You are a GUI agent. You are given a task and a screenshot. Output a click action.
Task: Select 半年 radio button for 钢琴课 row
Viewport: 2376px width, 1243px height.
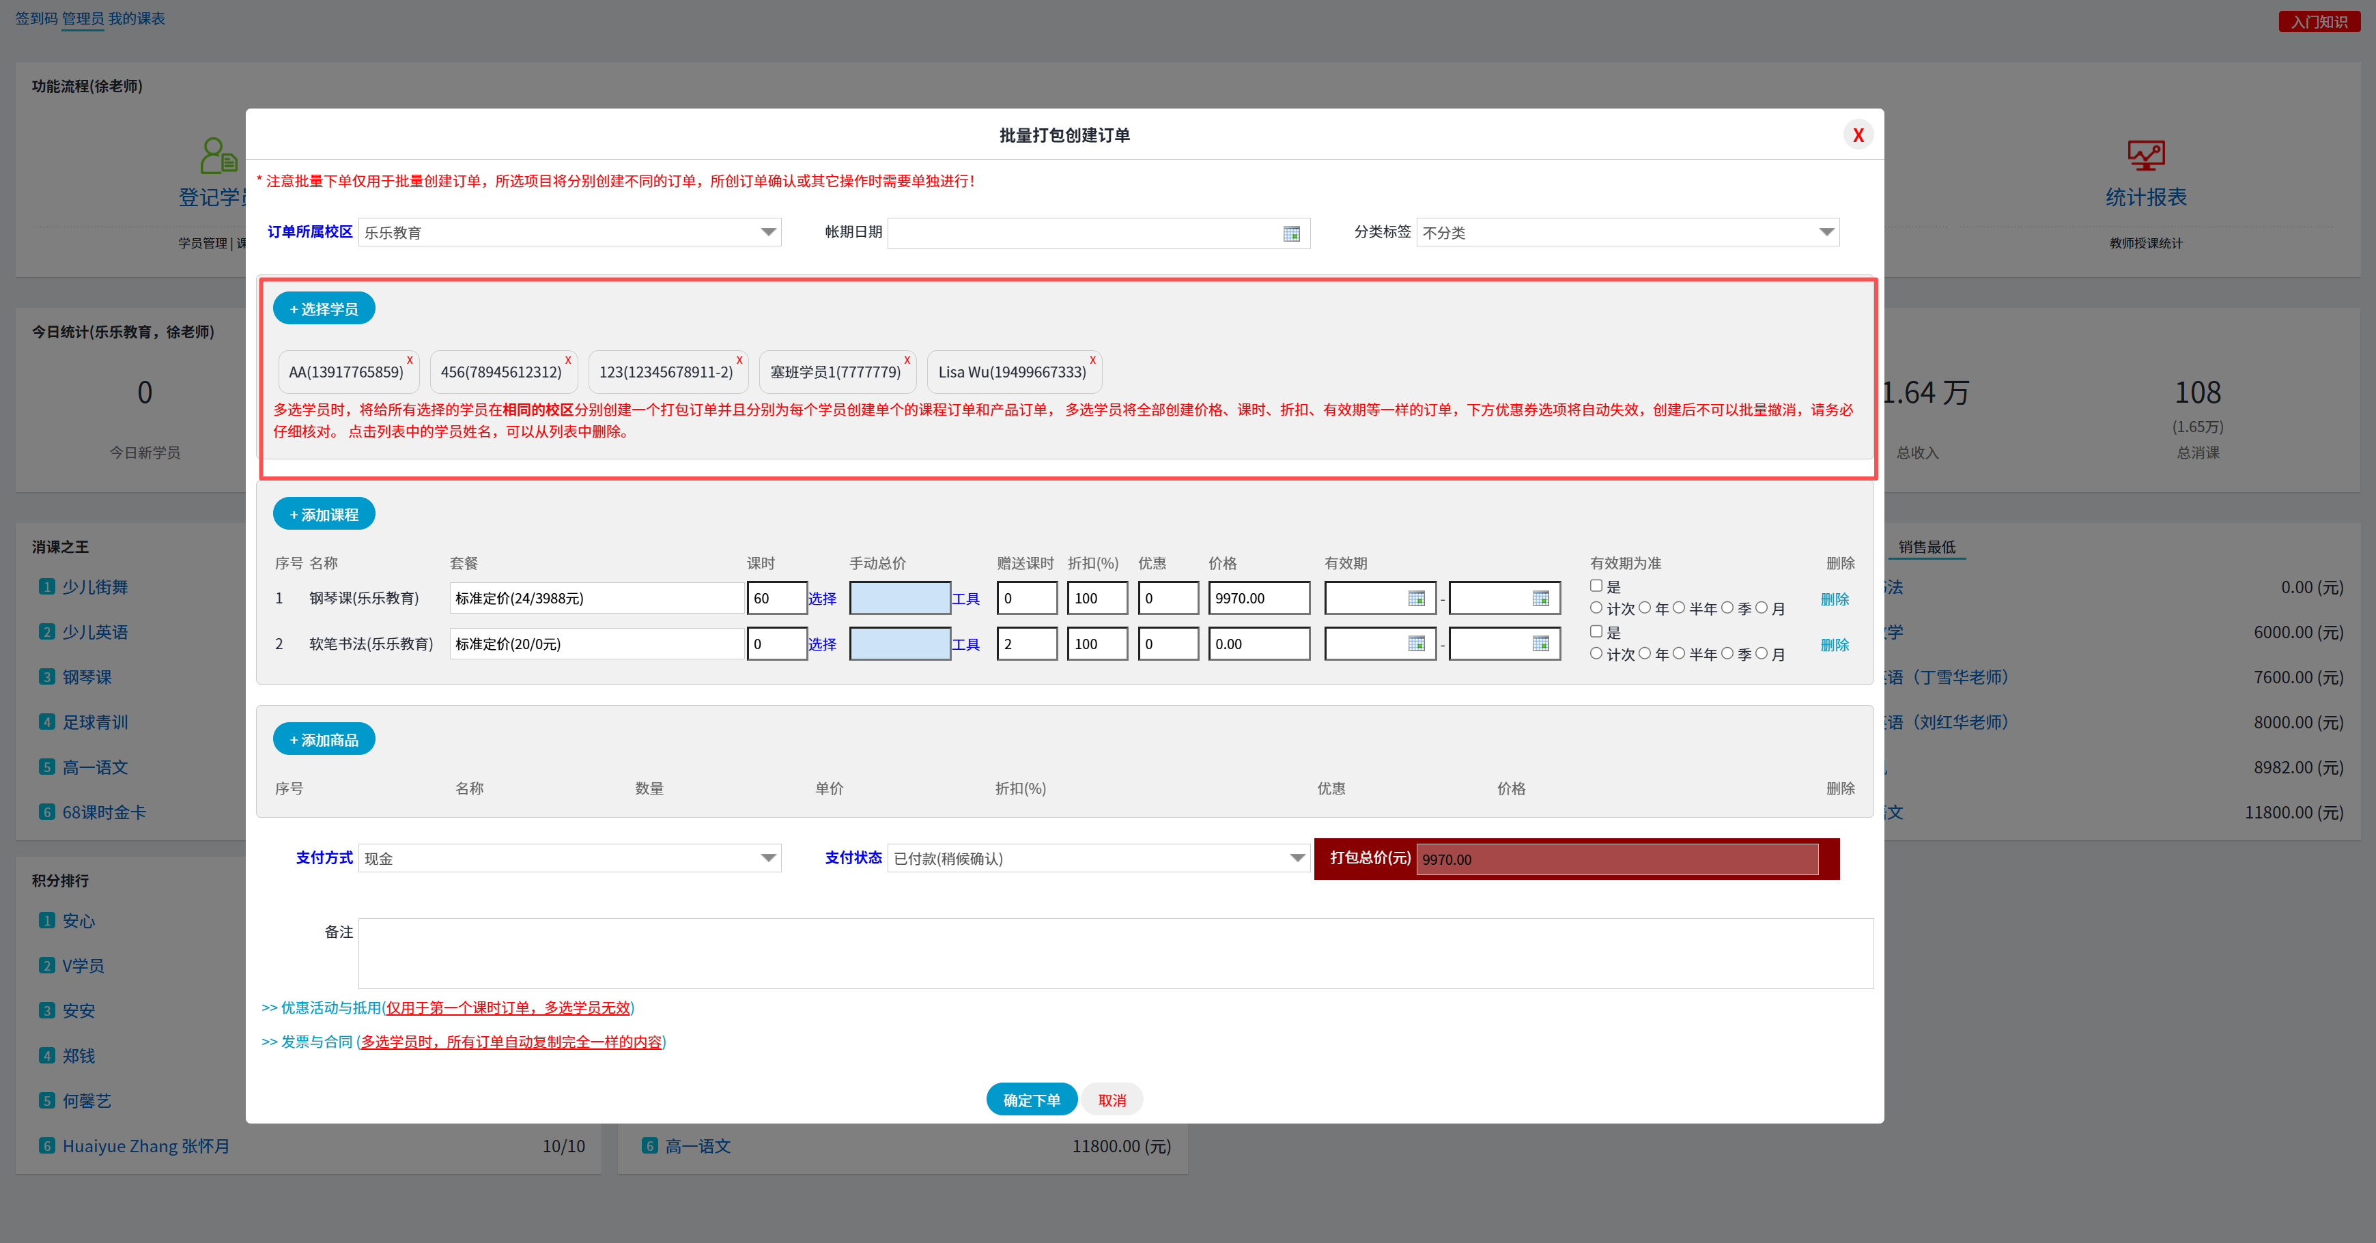(1679, 608)
